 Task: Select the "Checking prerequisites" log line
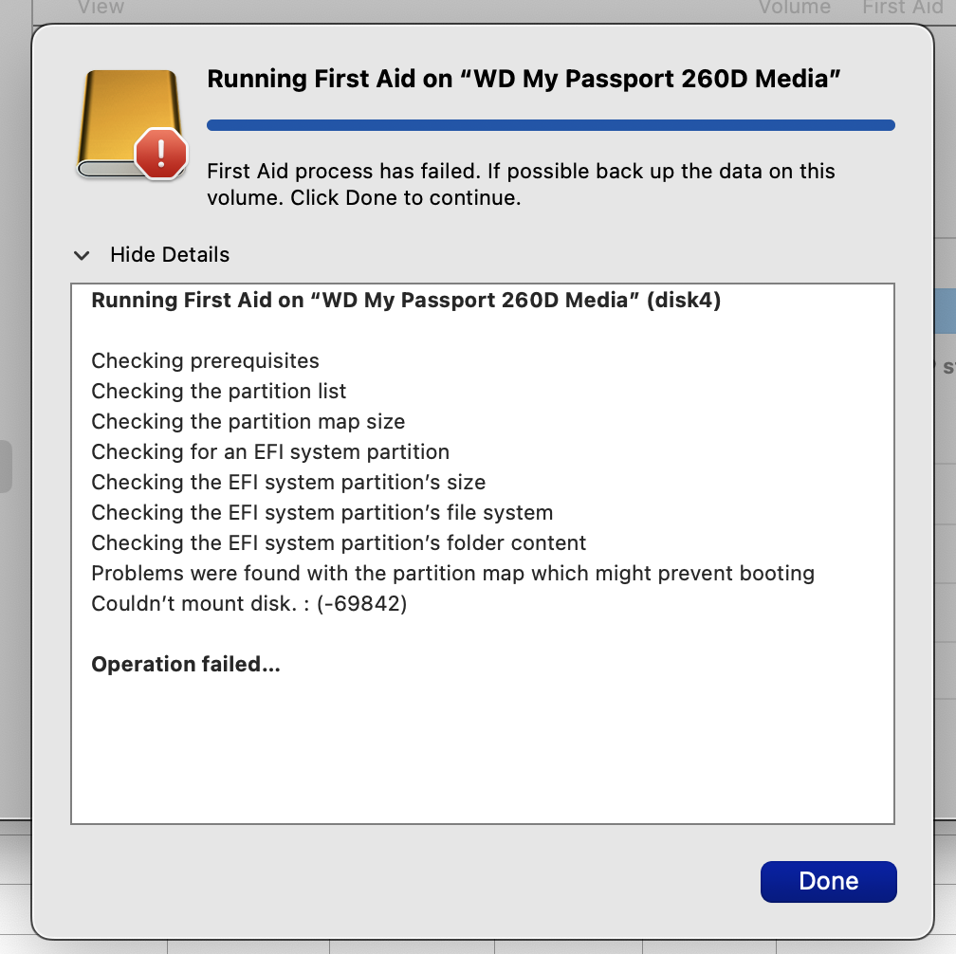coord(205,361)
